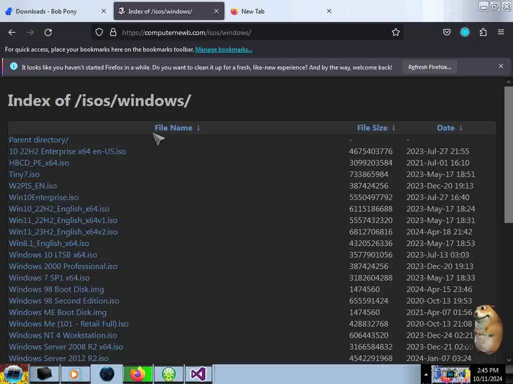Open the Parent directory link

[x=39, y=140]
